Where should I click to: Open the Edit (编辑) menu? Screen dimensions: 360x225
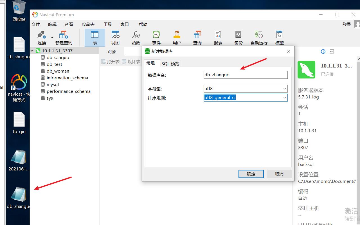coord(52,24)
